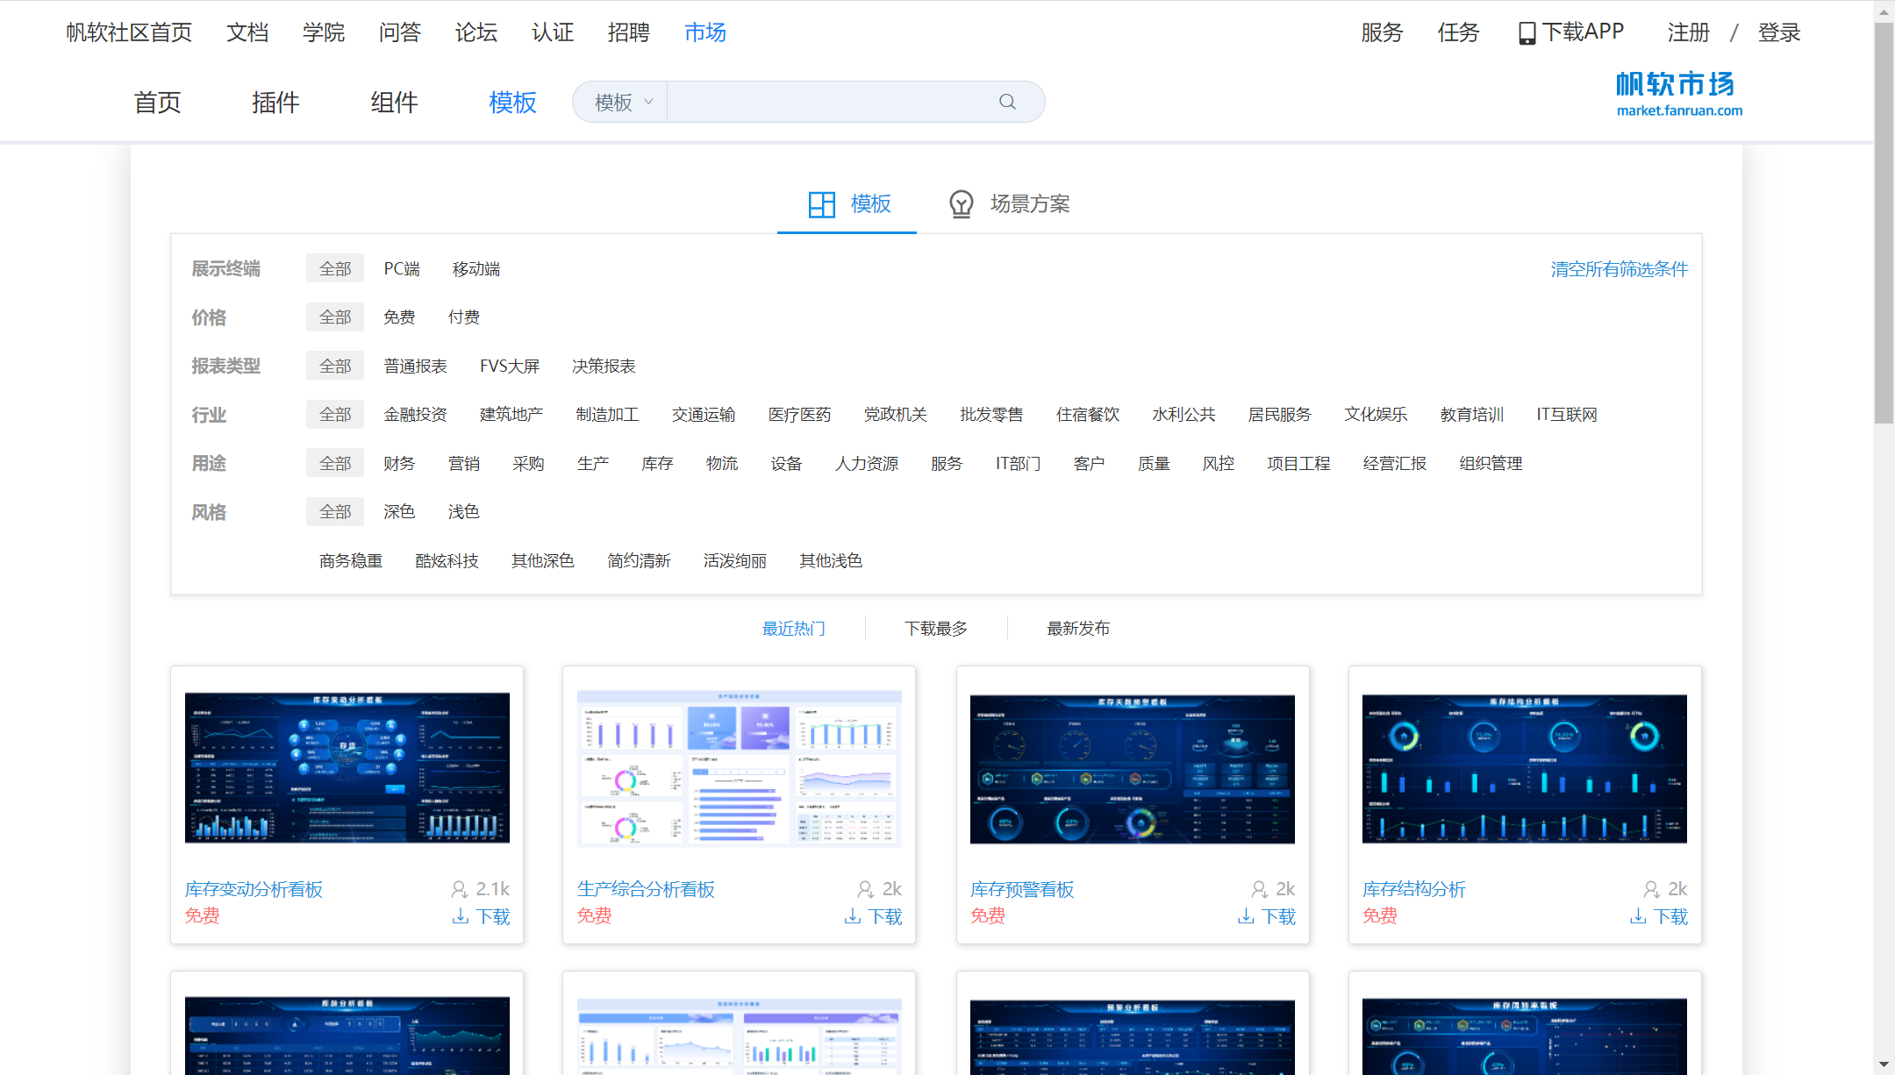This screenshot has height=1075, width=1895.
Task: Click 清空所有筛选条件 link
Action: 1619,269
